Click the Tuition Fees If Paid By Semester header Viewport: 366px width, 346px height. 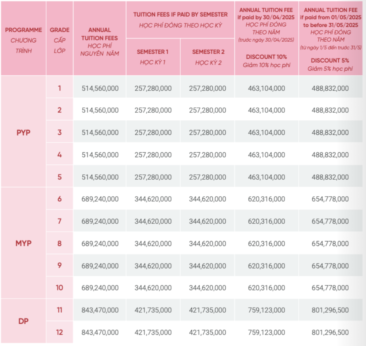click(x=180, y=19)
